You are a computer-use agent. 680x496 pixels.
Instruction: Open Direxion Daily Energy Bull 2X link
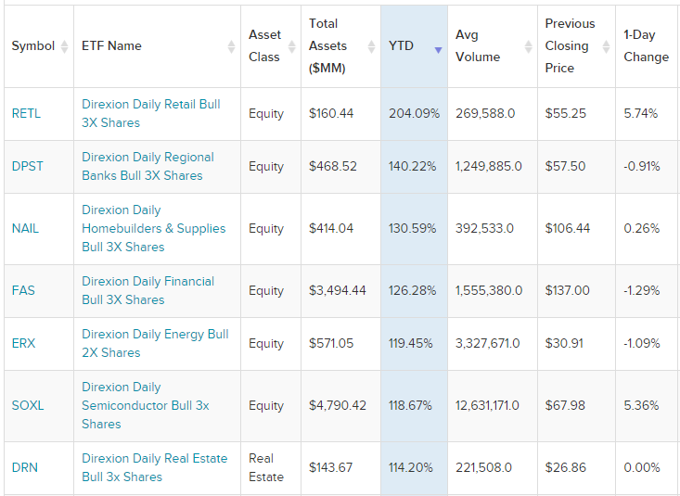pyautogui.click(x=155, y=343)
